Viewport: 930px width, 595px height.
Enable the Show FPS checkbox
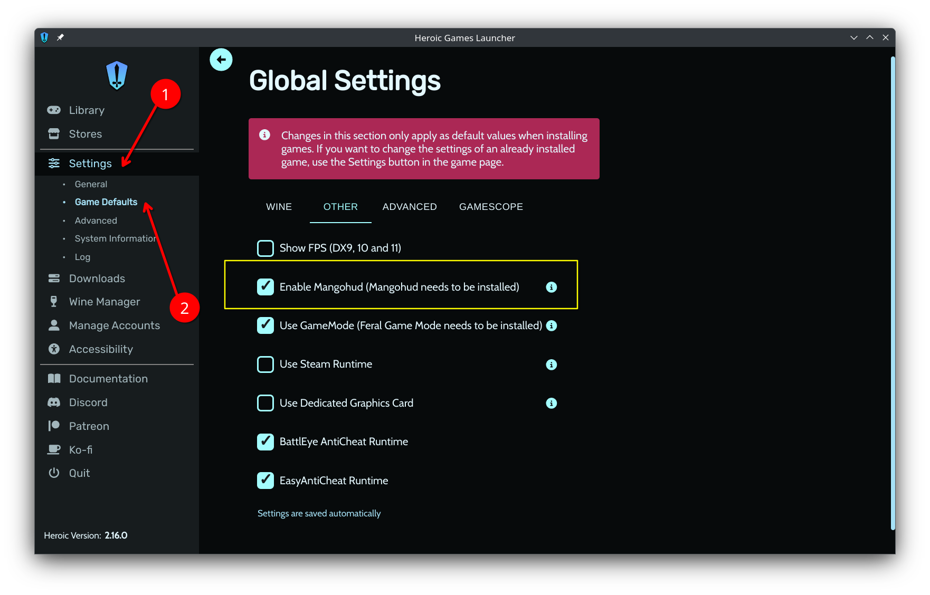[265, 248]
